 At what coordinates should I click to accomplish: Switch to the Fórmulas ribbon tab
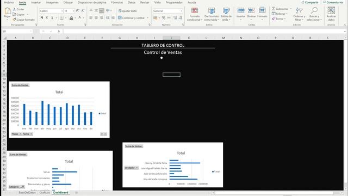coord(117,2)
